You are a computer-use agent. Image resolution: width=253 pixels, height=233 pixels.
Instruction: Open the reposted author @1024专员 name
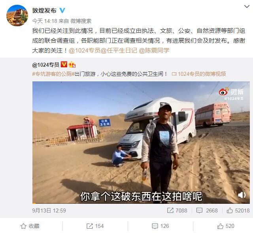tap(46, 65)
